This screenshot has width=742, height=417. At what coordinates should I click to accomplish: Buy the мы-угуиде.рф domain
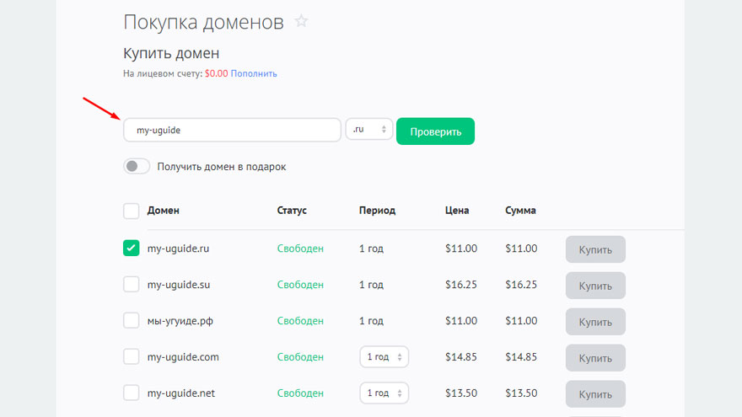click(x=595, y=322)
